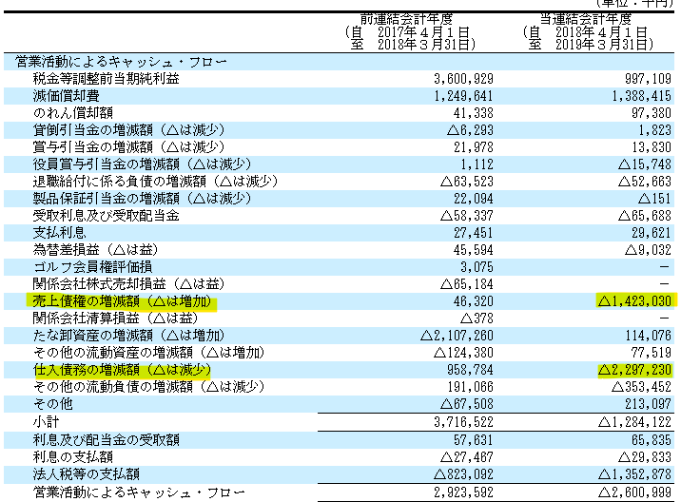Click the △1,284,122 subtotal value
Screen dimensions: 681x502
(635, 422)
